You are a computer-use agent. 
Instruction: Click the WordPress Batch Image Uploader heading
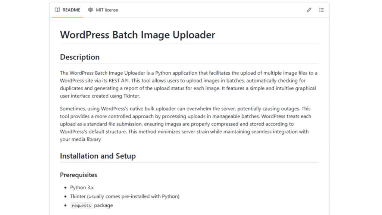click(x=137, y=35)
